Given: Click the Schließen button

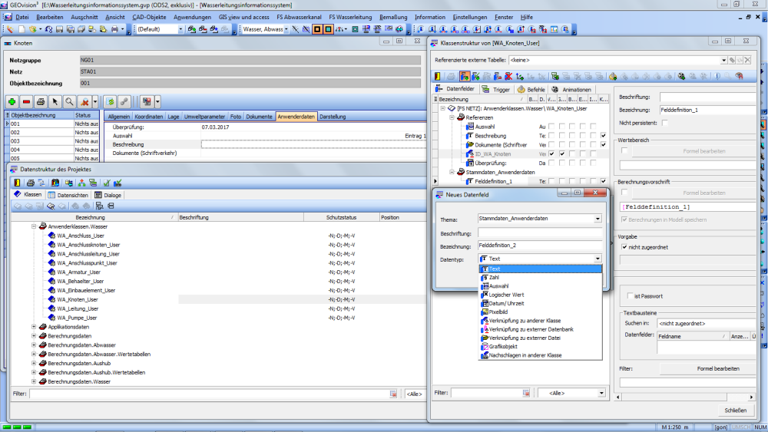Looking at the screenshot, I should point(735,410).
